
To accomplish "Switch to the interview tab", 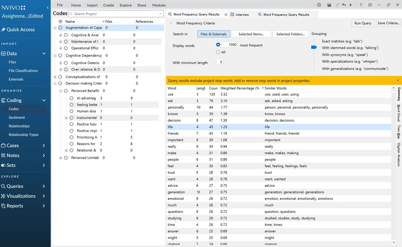I will (x=240, y=14).
